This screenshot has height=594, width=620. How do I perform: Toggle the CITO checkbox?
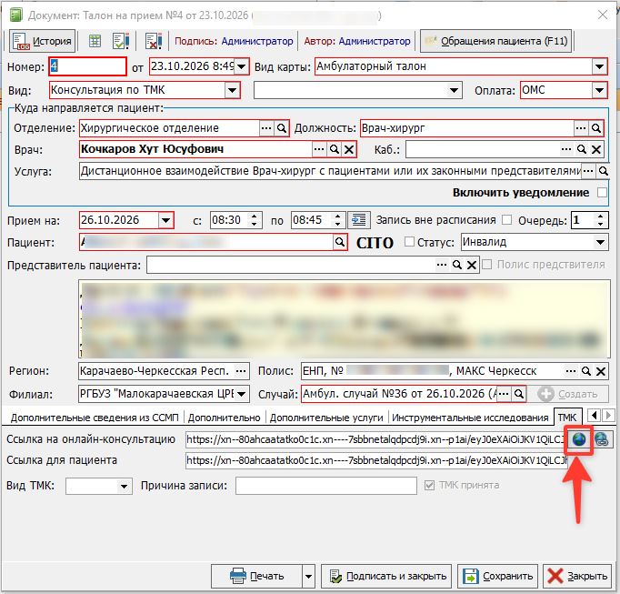(410, 242)
